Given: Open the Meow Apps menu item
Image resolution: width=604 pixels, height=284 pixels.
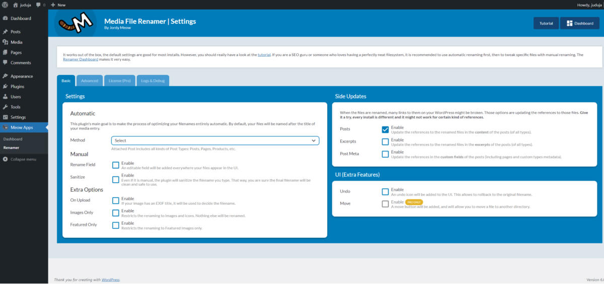Looking at the screenshot, I should click(24, 127).
